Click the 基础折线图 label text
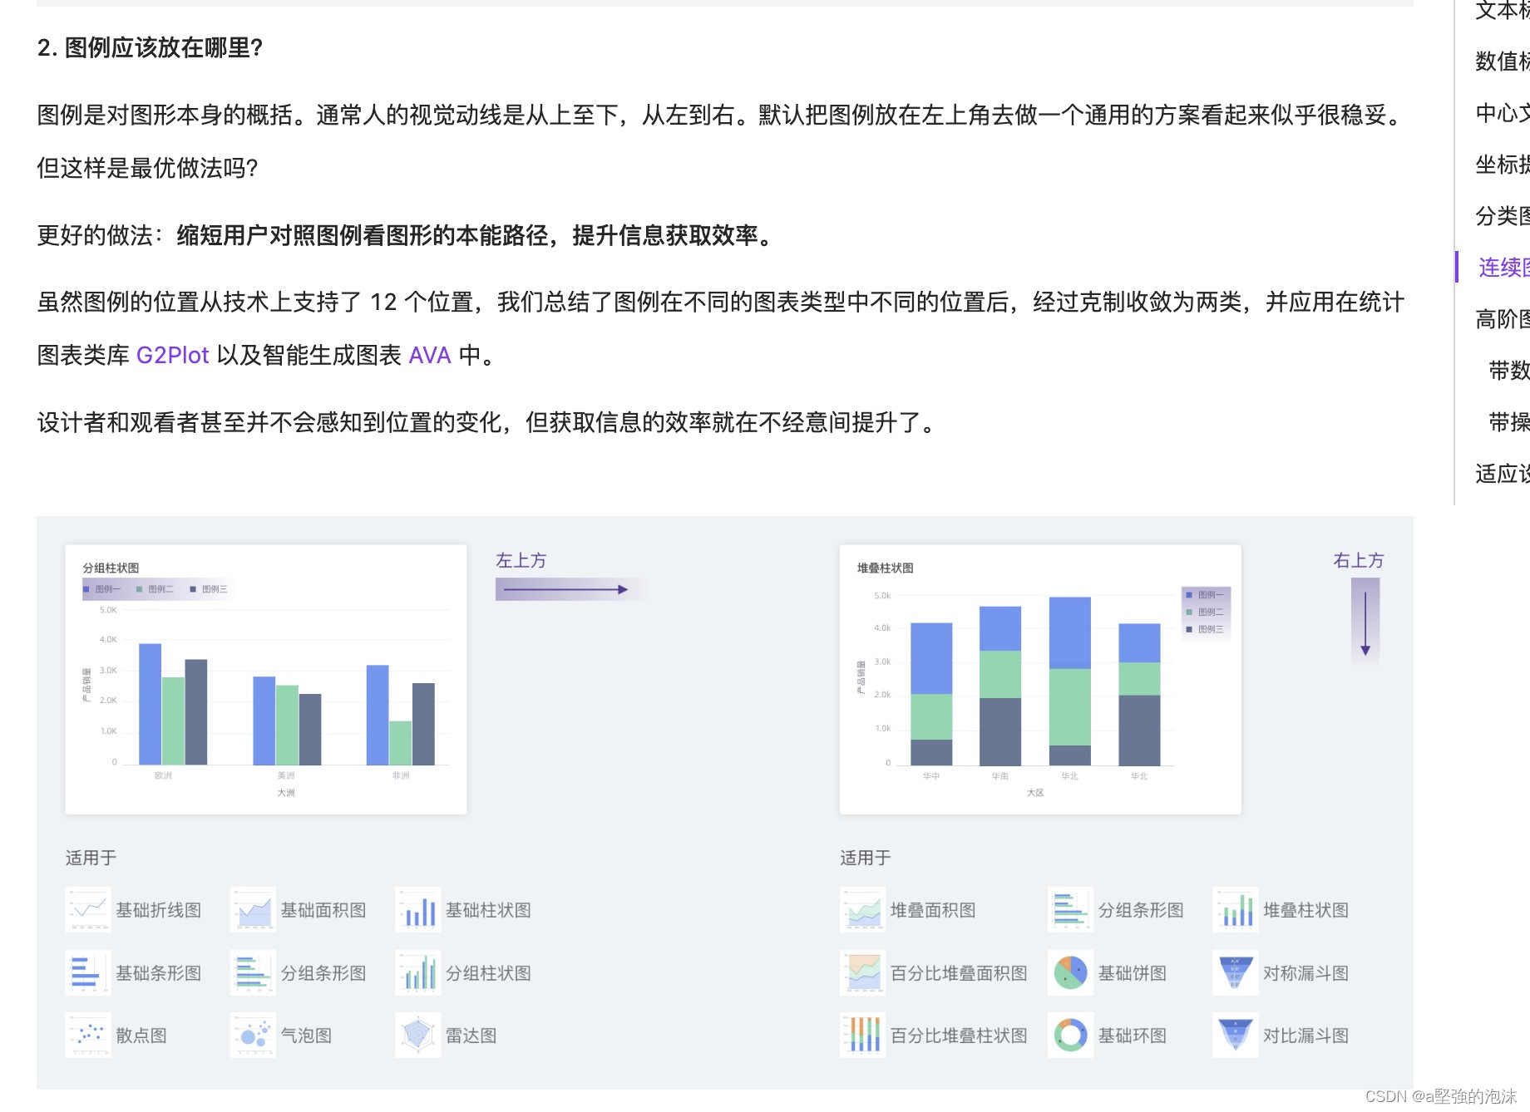This screenshot has width=1530, height=1112. point(159,910)
